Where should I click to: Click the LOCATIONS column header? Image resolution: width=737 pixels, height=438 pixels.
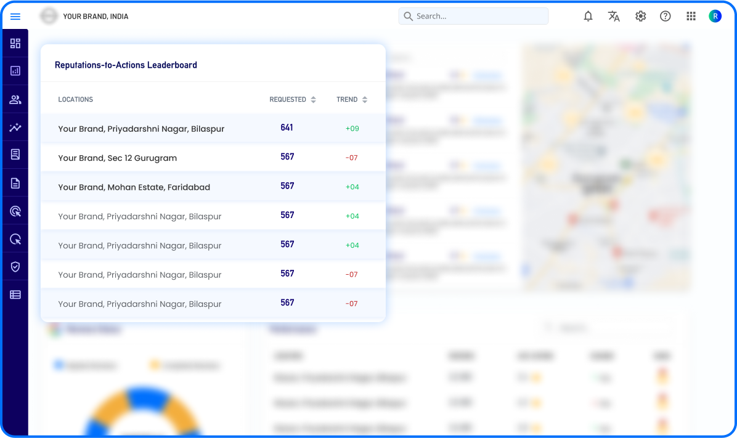click(x=76, y=100)
